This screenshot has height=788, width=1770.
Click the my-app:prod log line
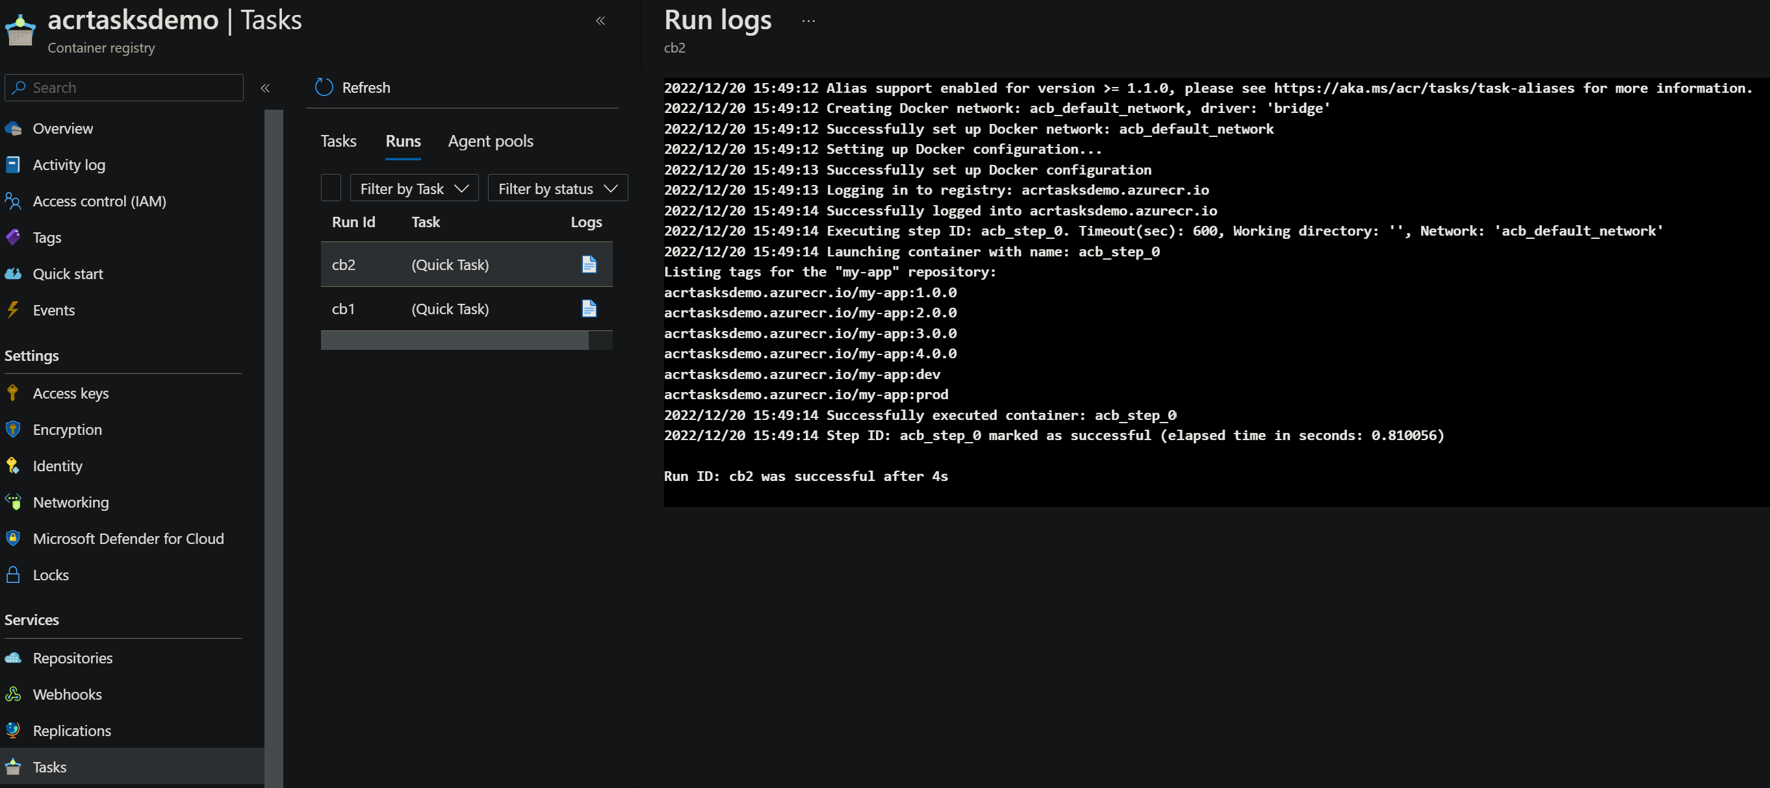806,394
